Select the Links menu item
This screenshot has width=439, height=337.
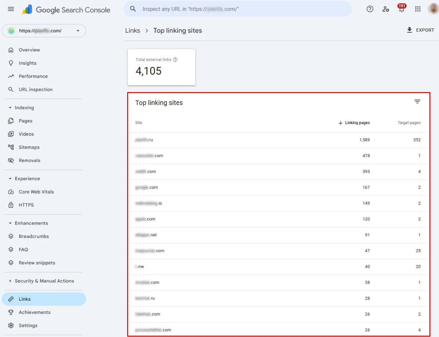[x=44, y=299]
